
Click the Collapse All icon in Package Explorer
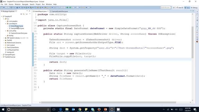point(21,14)
